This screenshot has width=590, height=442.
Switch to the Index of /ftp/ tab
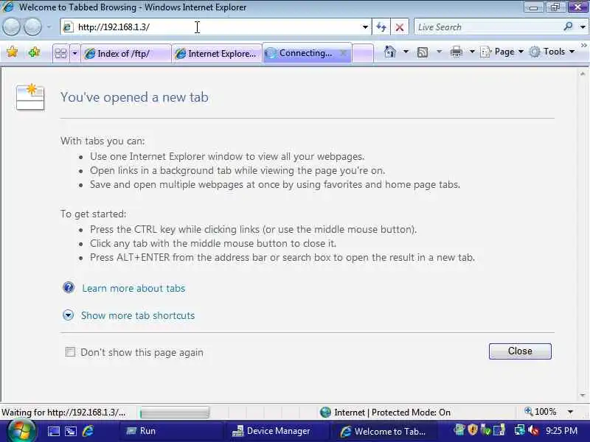[x=125, y=54]
